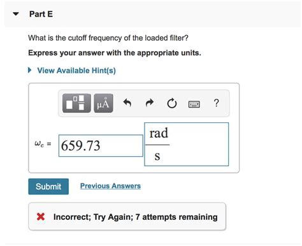
Task: Click the value field containing 659.73
Action: tap(101, 146)
